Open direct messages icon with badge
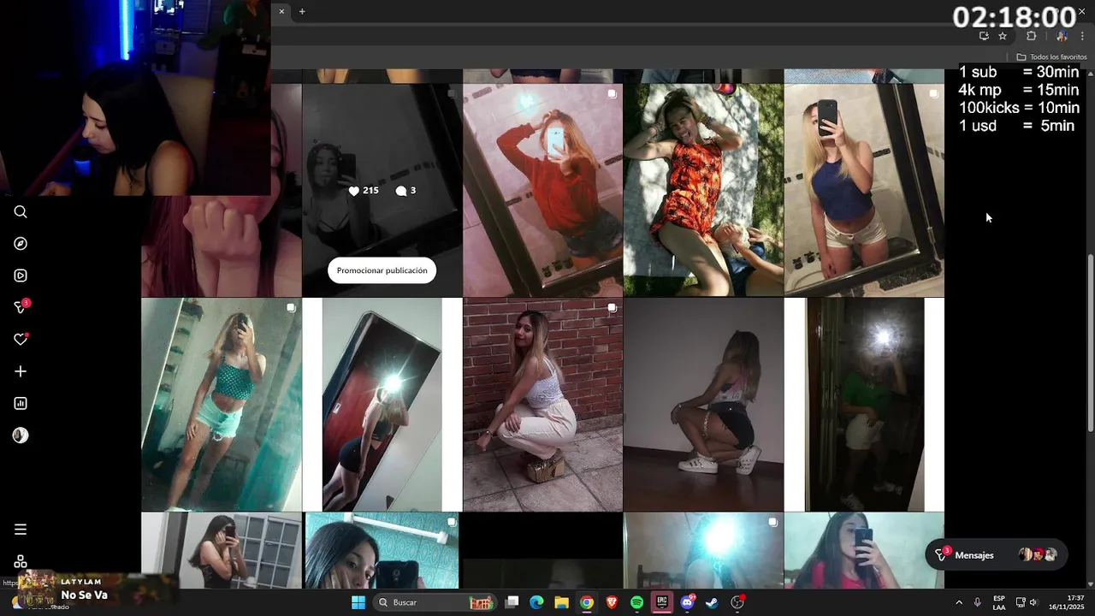 pyautogui.click(x=21, y=307)
